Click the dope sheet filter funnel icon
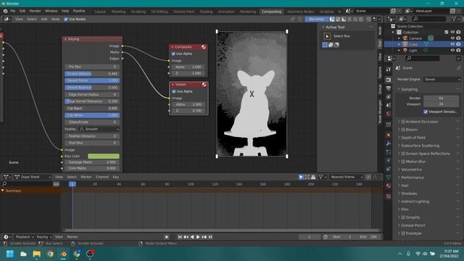464x261 pixels. [320, 177]
